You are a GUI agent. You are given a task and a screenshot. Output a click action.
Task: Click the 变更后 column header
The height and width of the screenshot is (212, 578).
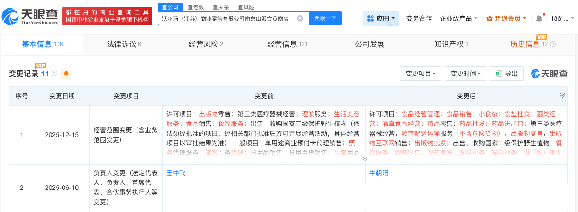466,96
